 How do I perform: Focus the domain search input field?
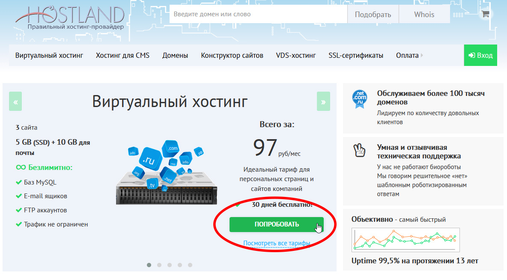[258, 14]
